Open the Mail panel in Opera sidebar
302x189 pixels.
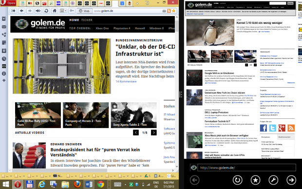pyautogui.click(x=4, y=27)
